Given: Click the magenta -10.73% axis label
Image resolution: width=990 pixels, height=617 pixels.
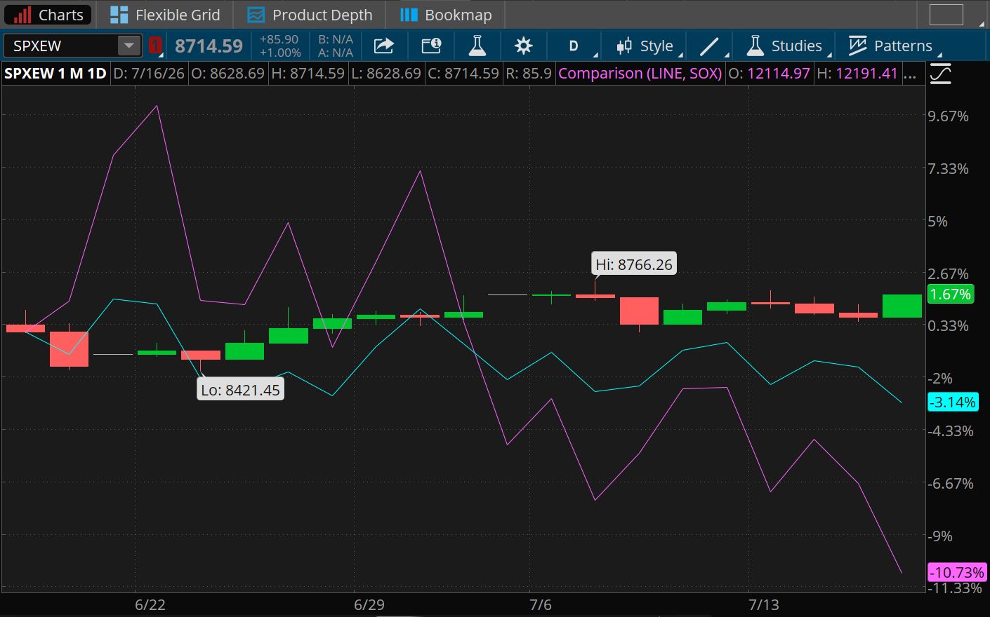Looking at the screenshot, I should tap(957, 573).
